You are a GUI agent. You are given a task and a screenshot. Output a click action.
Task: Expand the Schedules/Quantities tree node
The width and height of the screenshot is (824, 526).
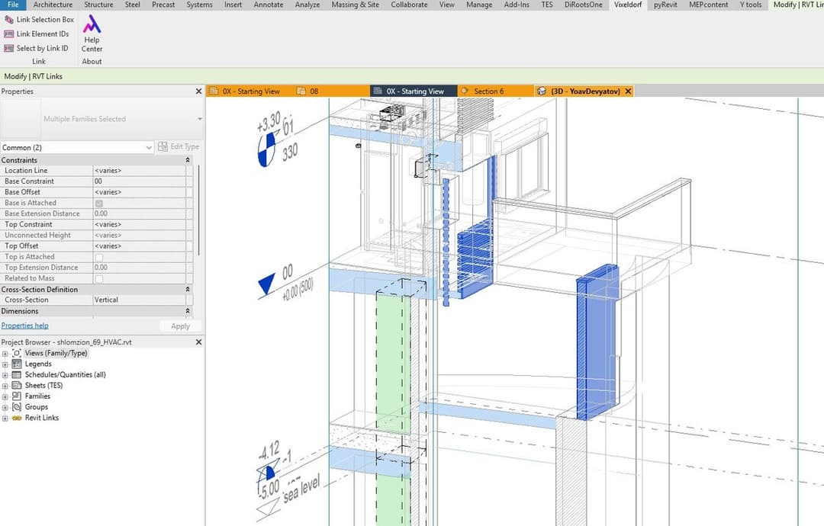tap(5, 375)
